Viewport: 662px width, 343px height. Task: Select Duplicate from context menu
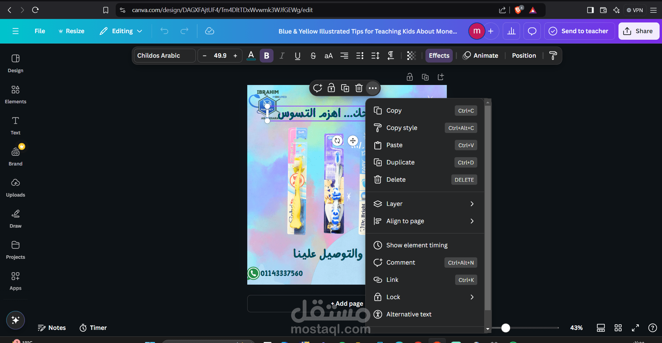[x=425, y=162]
